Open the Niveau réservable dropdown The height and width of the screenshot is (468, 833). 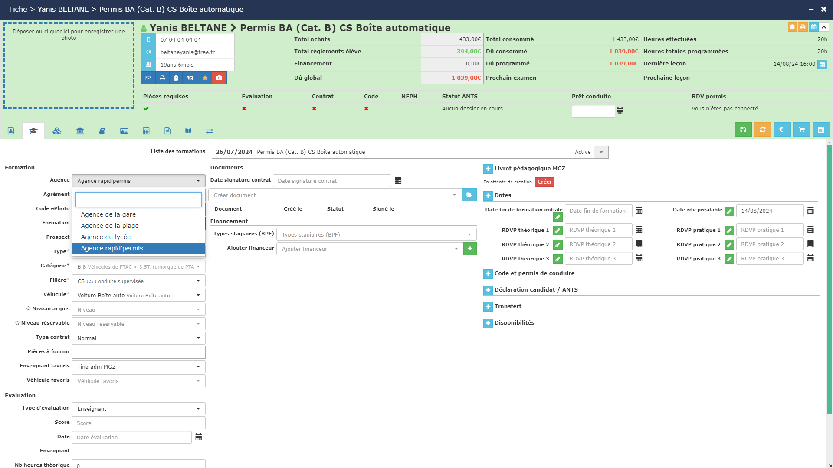(x=138, y=324)
